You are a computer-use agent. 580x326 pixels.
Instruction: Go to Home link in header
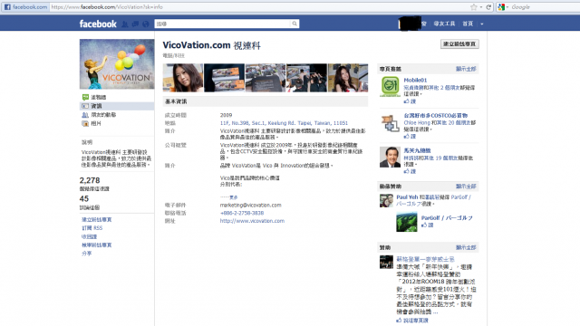pos(468,24)
